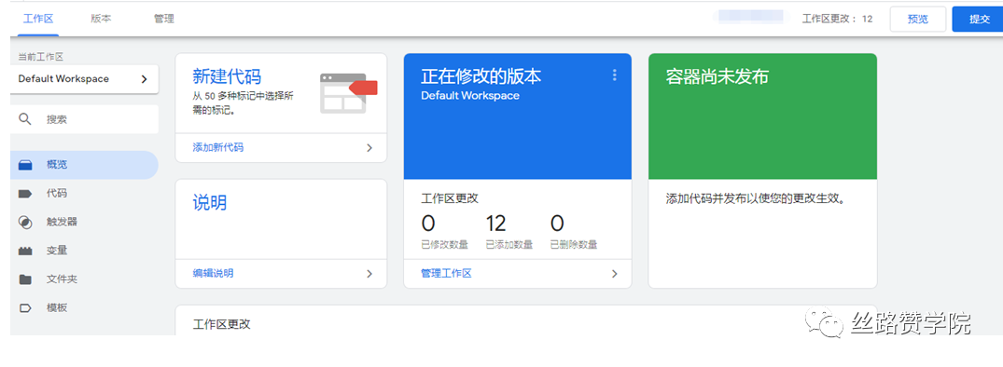Click the tag icon next to 代码

coord(25,194)
